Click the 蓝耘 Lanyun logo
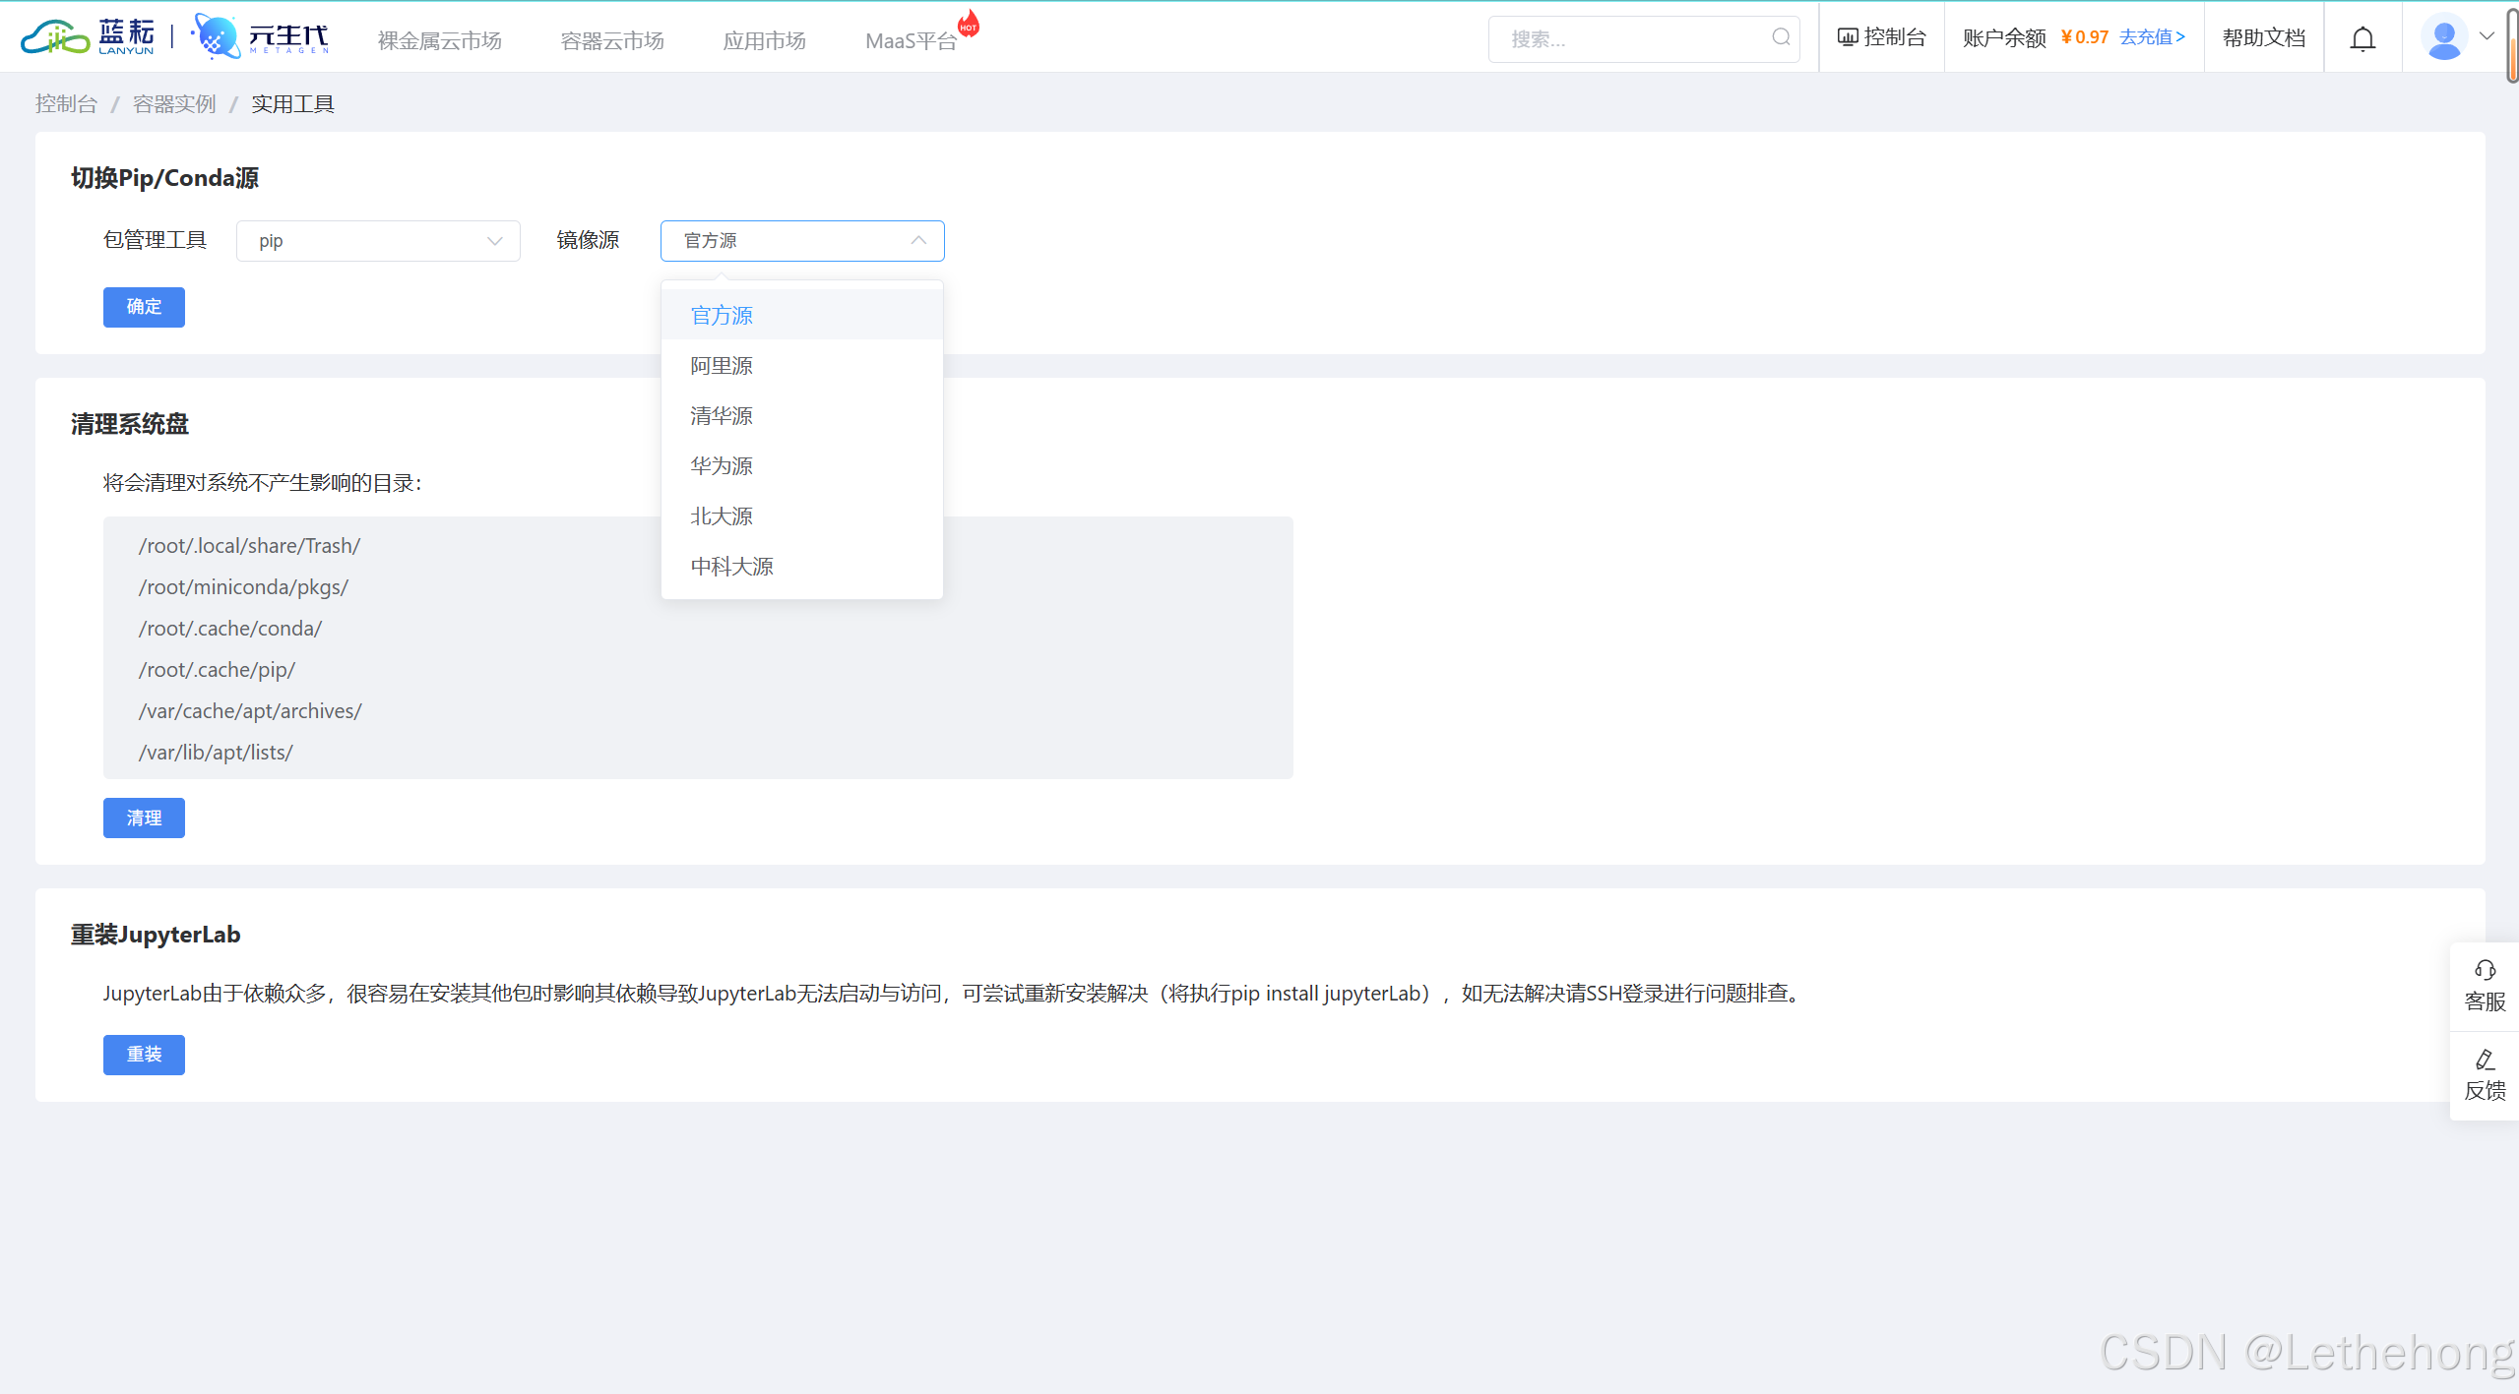This screenshot has height=1394, width=2519. click(x=89, y=37)
